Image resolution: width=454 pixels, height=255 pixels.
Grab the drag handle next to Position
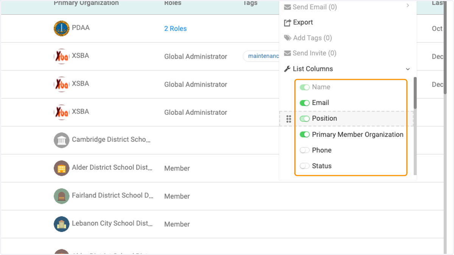coord(289,119)
